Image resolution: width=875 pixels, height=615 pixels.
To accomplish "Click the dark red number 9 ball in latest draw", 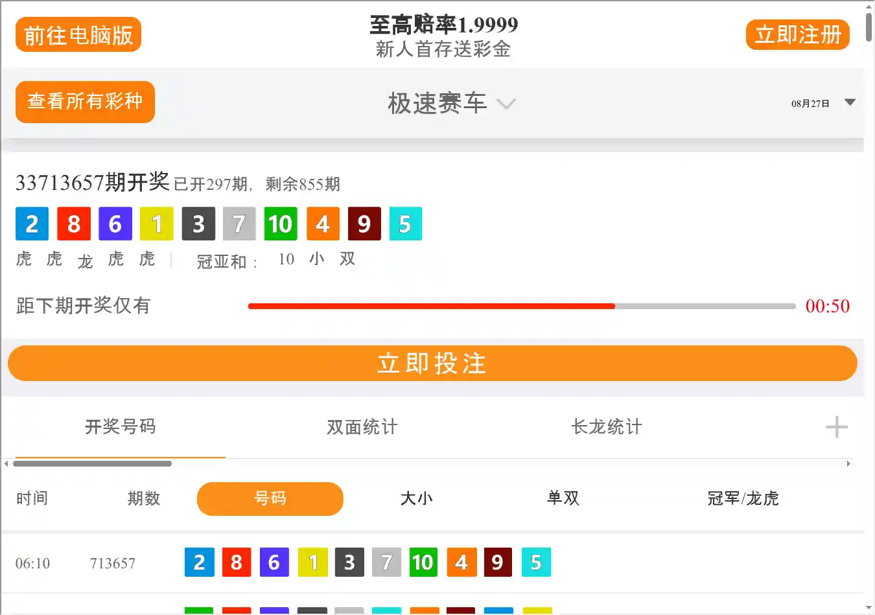I will 364,224.
